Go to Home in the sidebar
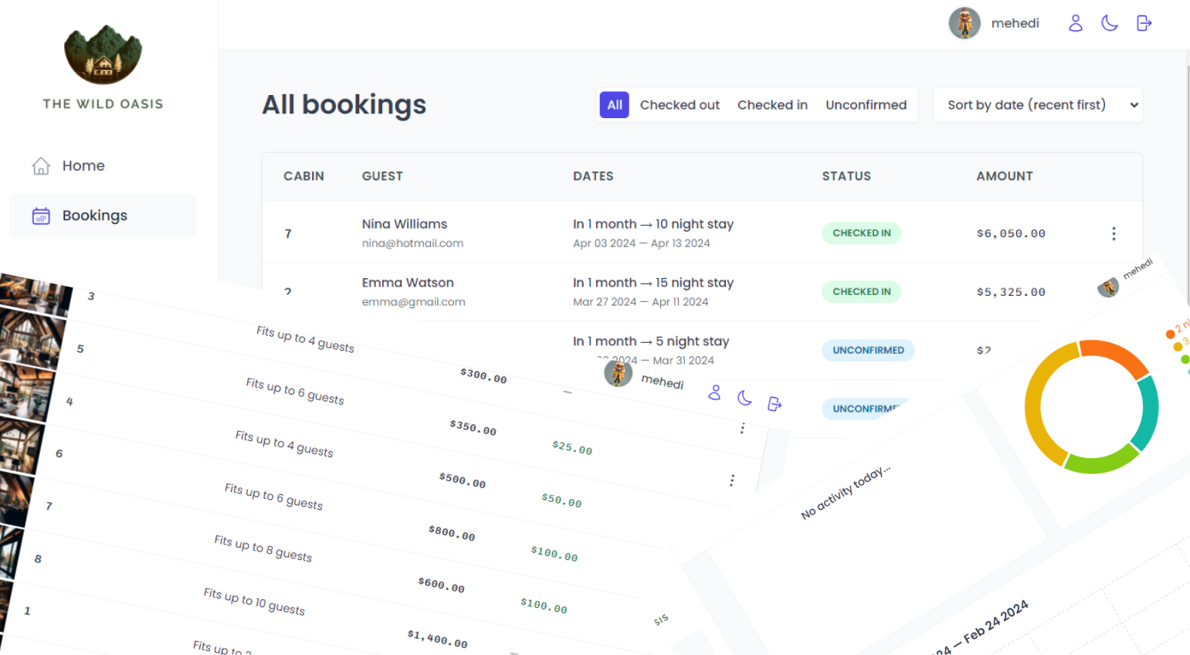Screen dimensions: 1190x655 click(83, 166)
